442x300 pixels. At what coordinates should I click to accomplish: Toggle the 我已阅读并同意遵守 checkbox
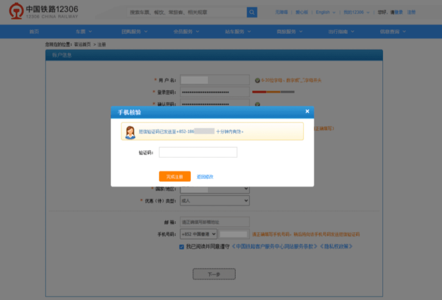pos(181,247)
